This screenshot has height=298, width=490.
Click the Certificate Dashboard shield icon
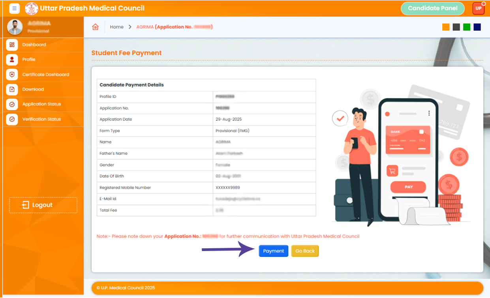(x=12, y=75)
